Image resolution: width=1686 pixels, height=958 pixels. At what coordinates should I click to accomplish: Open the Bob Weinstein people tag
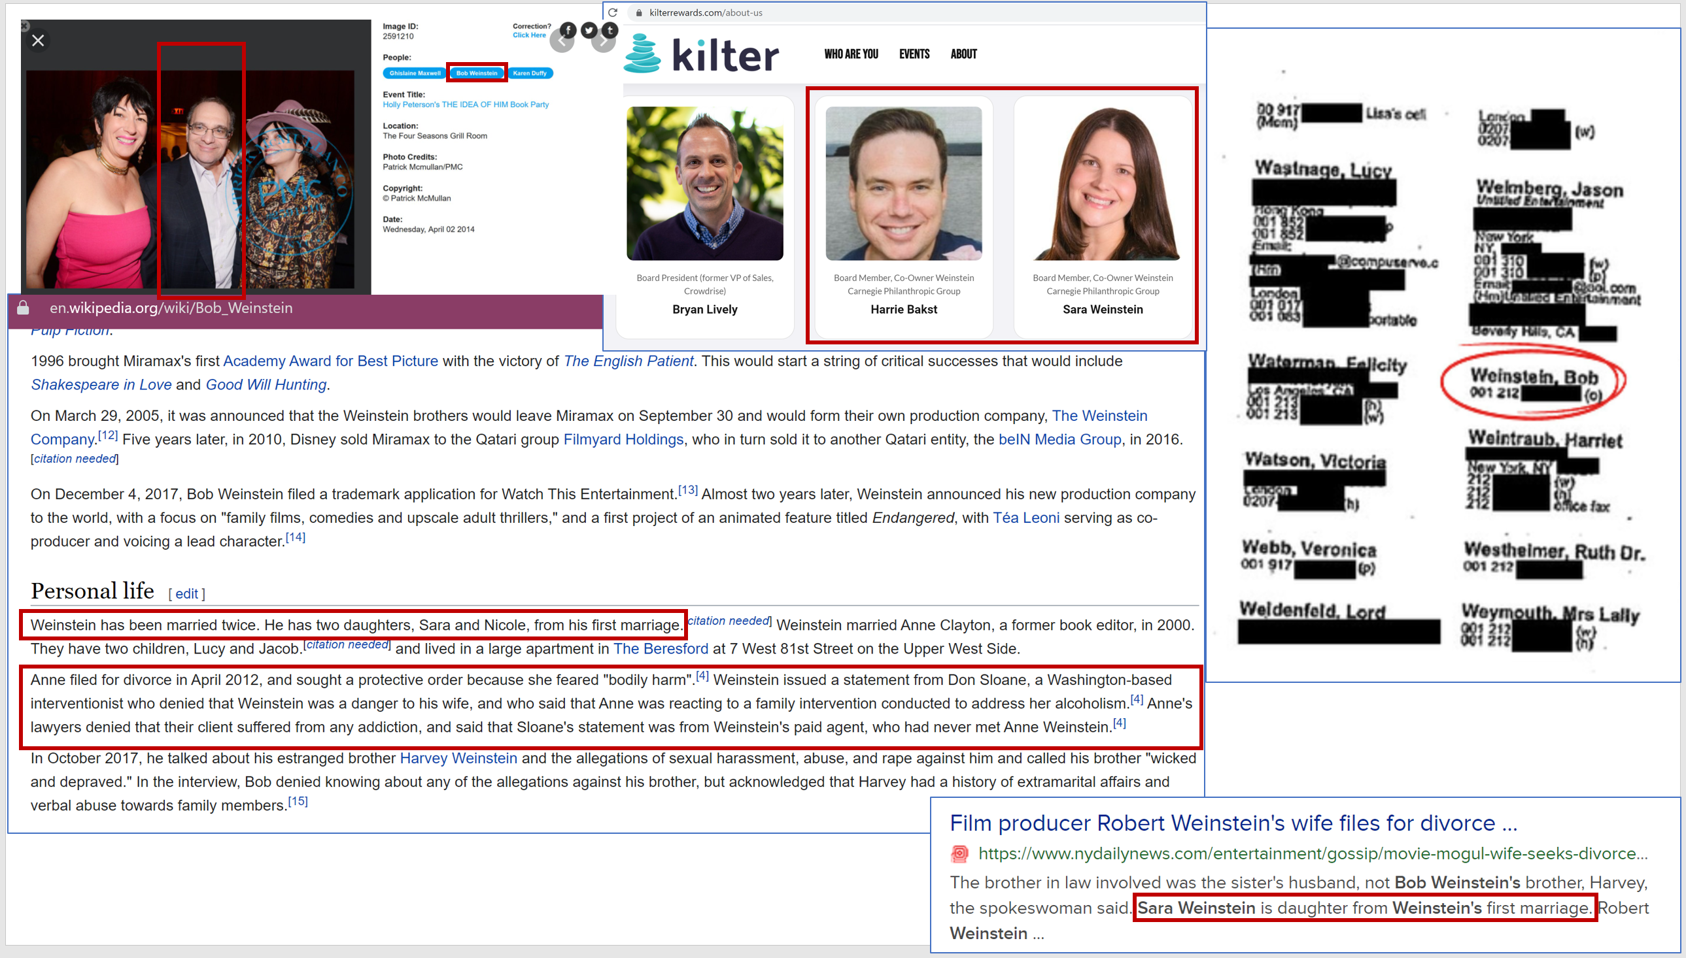[477, 73]
